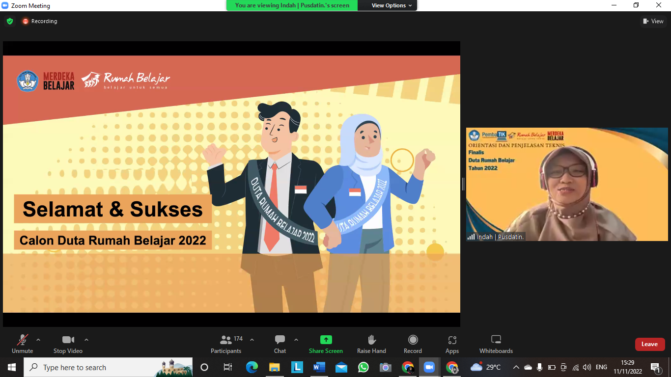Open Wi-Fi network tray icon

[576, 367]
